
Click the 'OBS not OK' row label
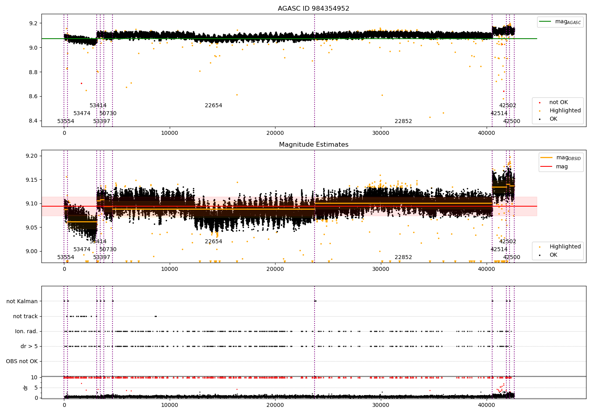click(x=22, y=362)
